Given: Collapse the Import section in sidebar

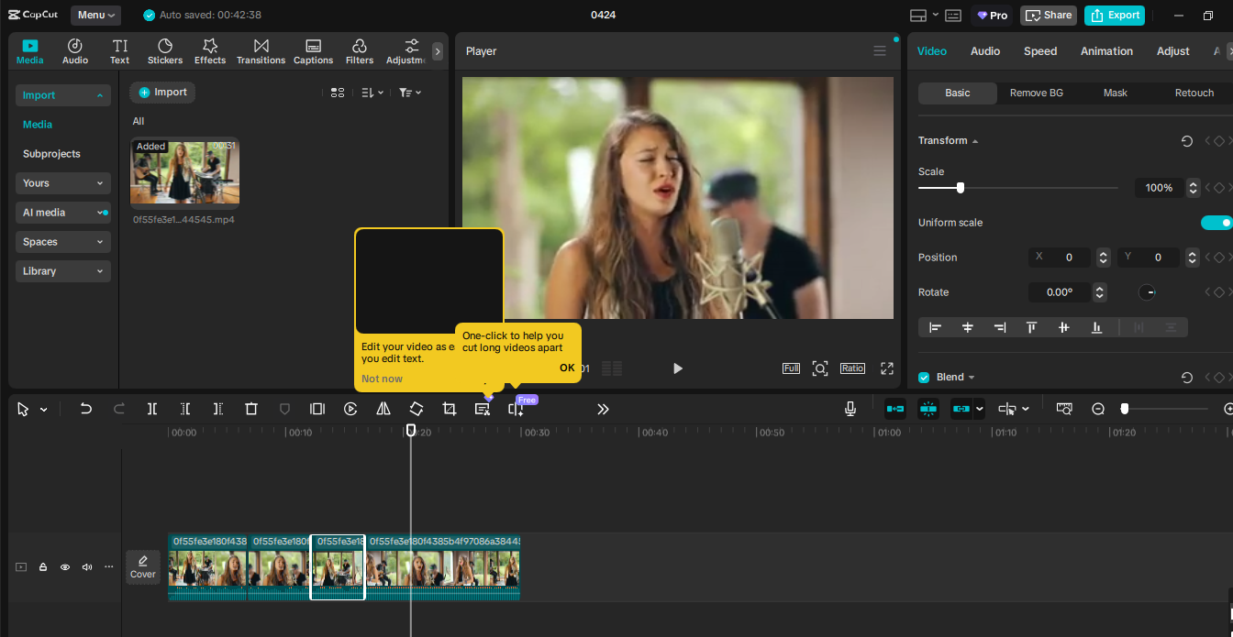Looking at the screenshot, I should [63, 95].
